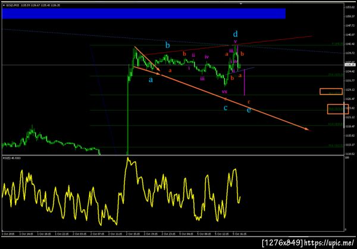Click the 1134.42 price axis label
The height and width of the screenshot is (249, 357).
(350, 71)
